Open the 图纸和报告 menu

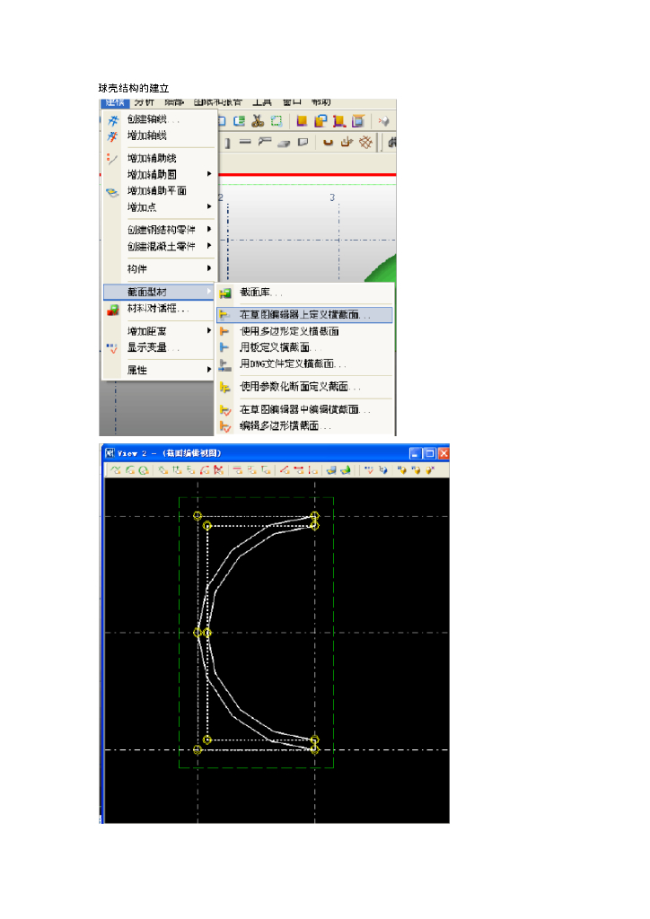click(x=217, y=102)
